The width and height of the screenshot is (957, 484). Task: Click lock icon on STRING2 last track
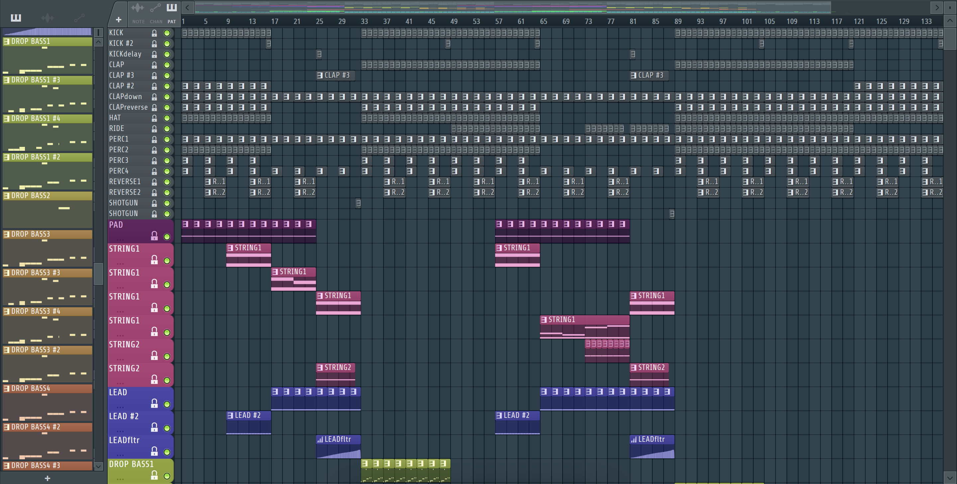[x=154, y=379]
